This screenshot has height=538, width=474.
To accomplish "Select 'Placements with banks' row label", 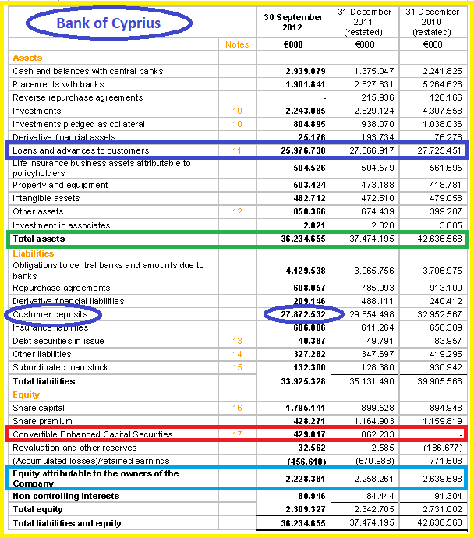I will (58, 84).
